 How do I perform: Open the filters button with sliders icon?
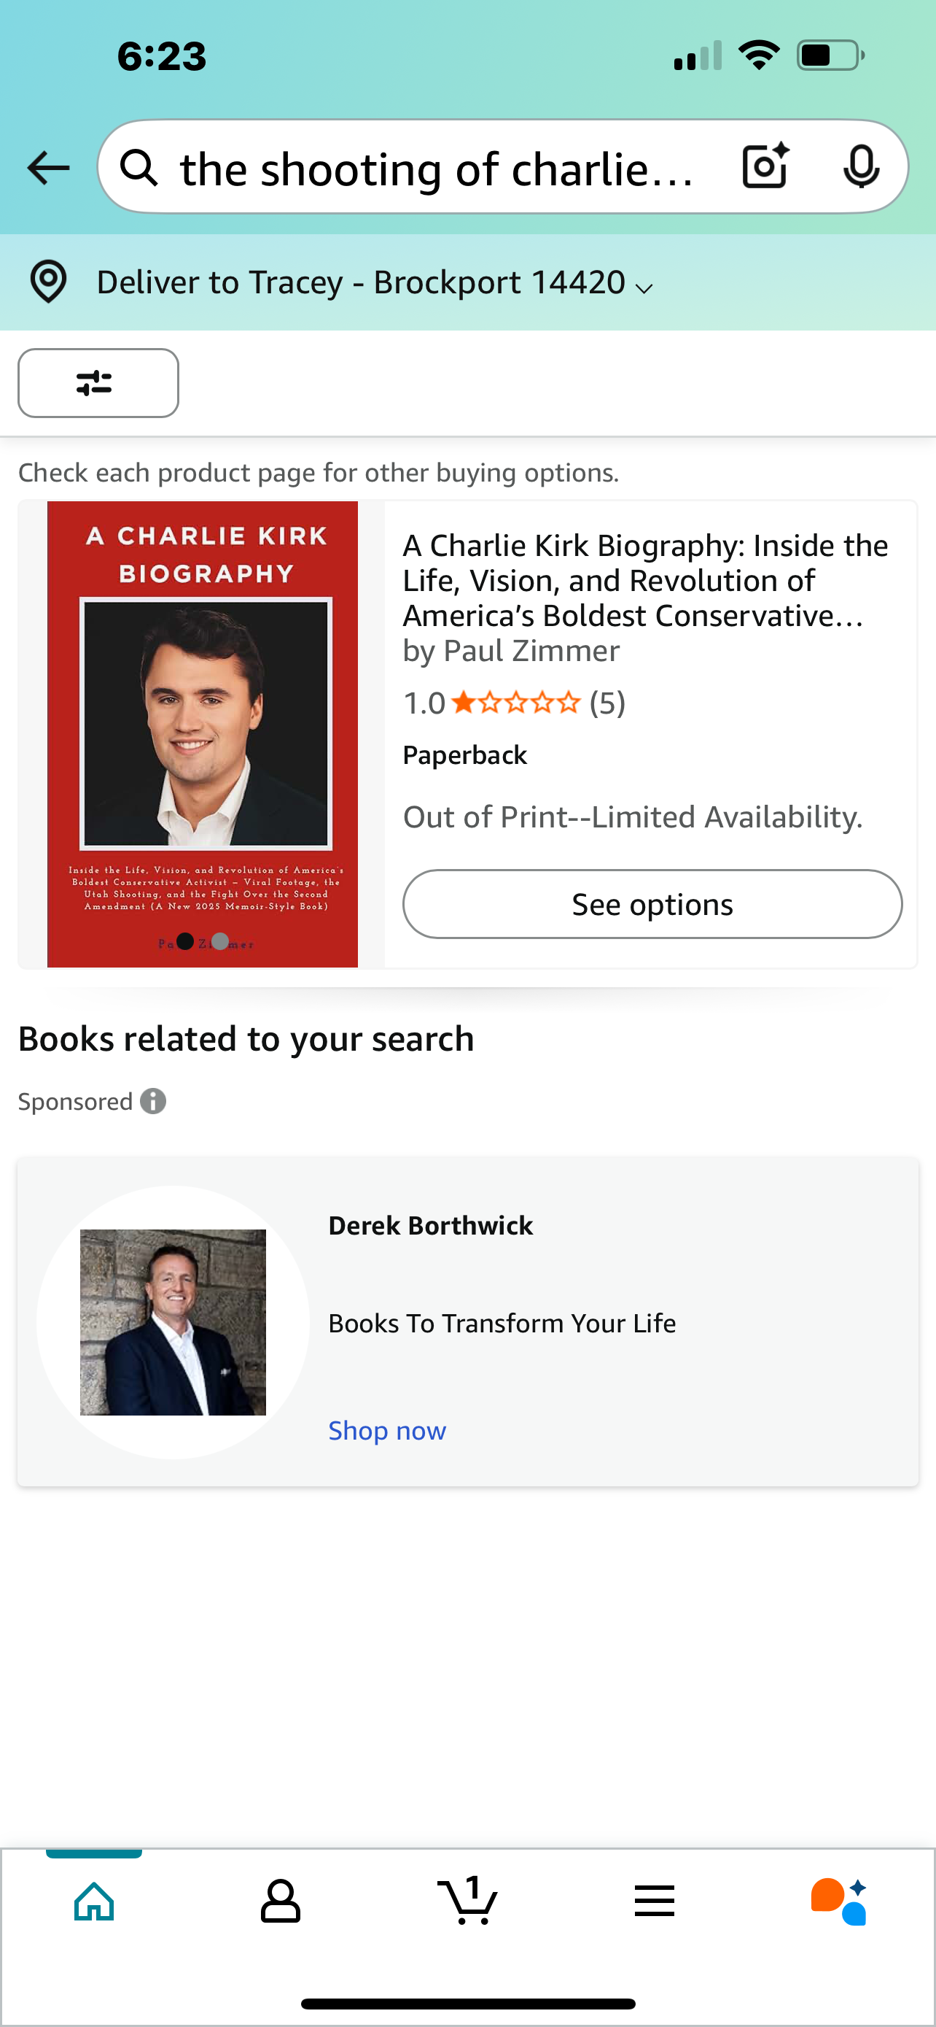(x=98, y=383)
